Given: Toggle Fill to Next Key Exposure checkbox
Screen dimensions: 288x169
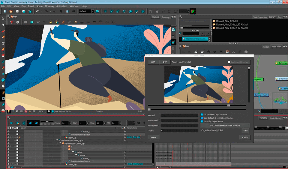Looking at the screenshot, I should [x=202, y=114].
